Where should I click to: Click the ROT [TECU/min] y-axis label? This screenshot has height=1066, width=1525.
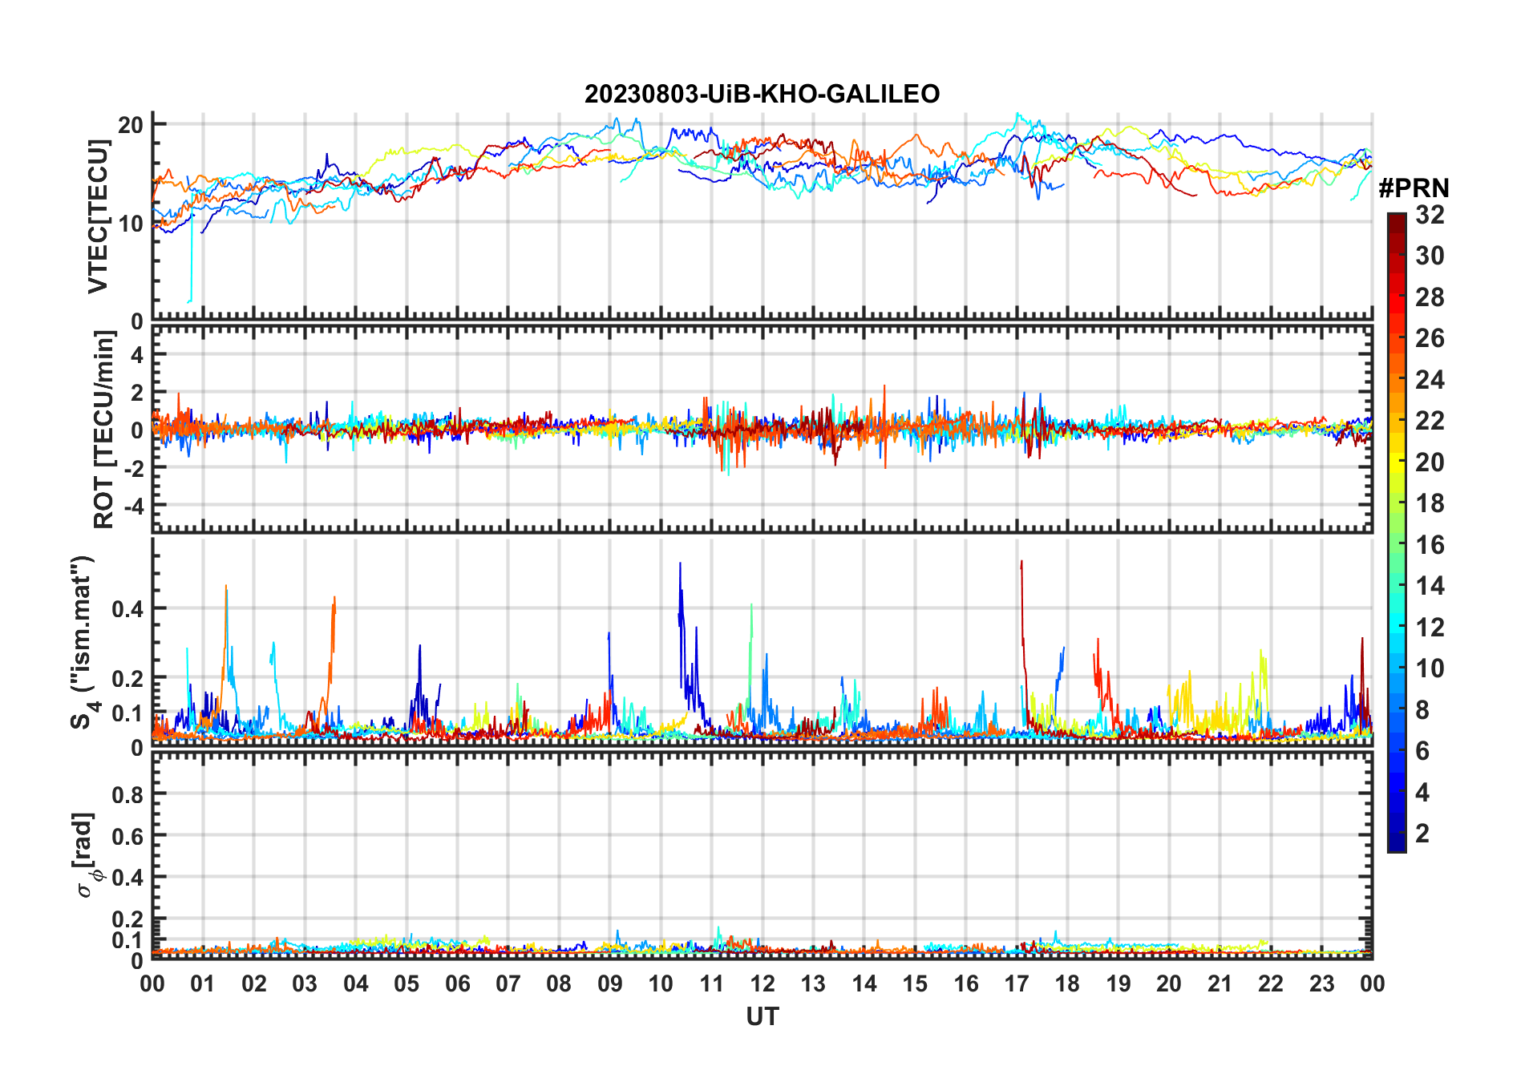[103, 430]
